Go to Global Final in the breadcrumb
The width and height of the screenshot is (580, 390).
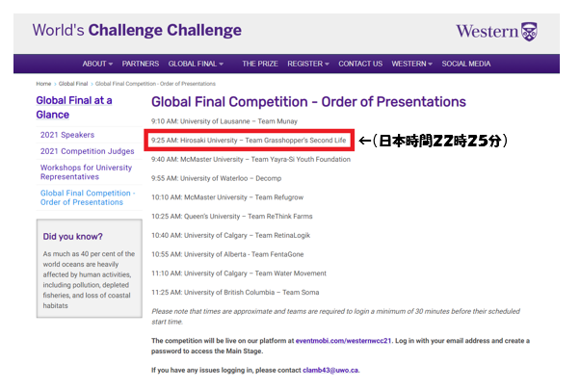click(73, 84)
